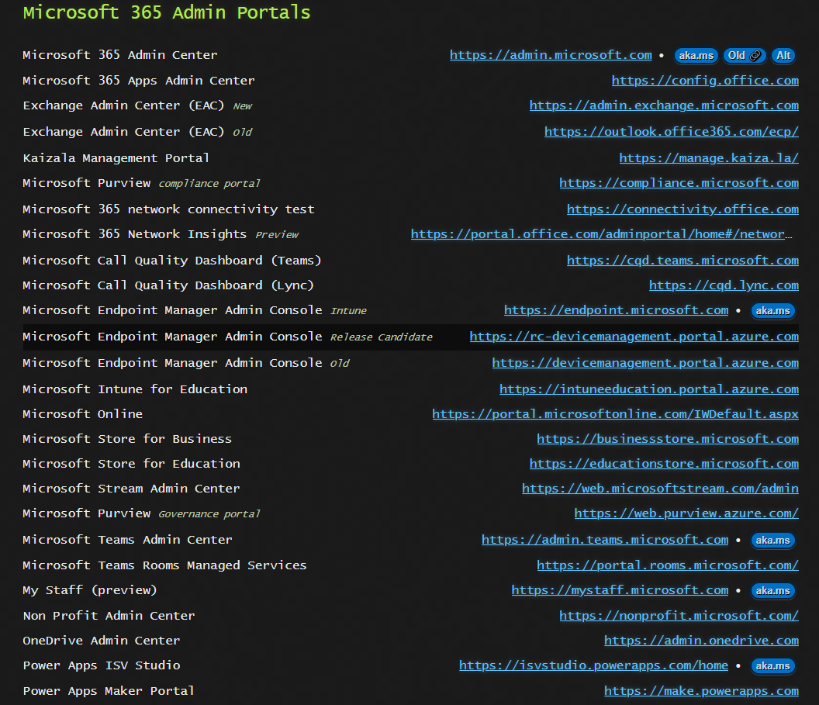The height and width of the screenshot is (705, 819).
Task: Open the config.office.com link
Action: point(705,81)
